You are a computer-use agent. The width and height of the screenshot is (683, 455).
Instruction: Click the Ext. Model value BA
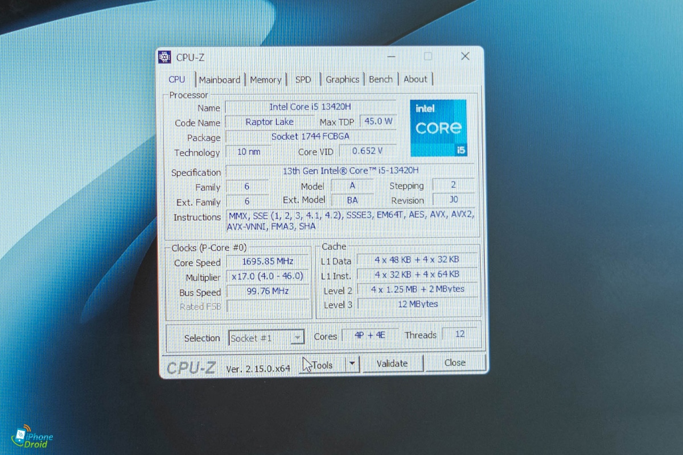352,200
